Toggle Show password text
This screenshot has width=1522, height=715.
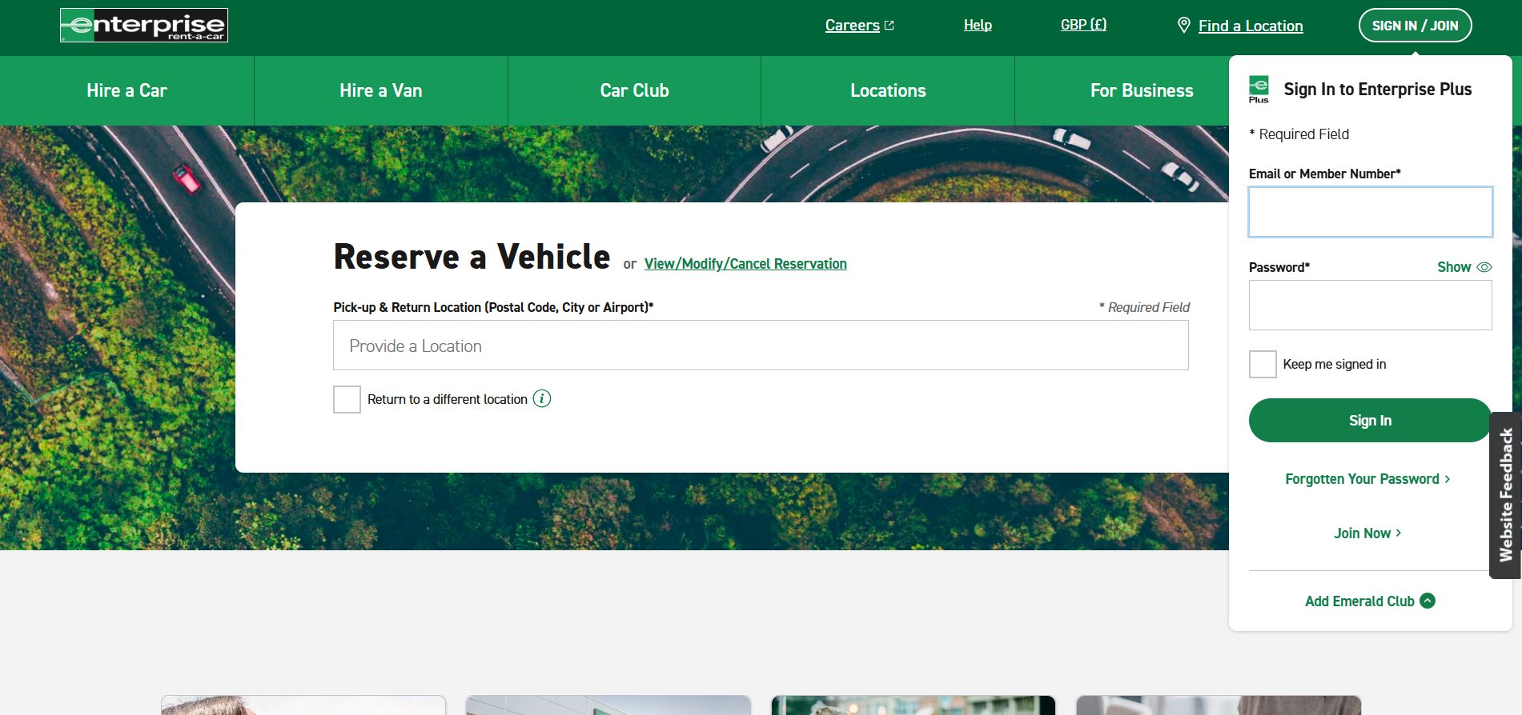[1454, 267]
